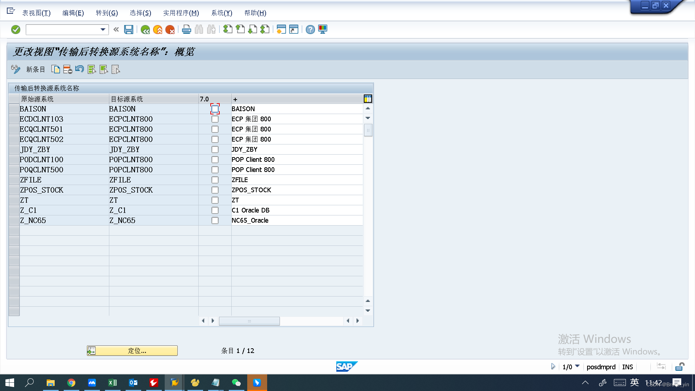Viewport: 695px width, 391px height.
Task: Open the 转到(G) menu
Action: point(107,13)
